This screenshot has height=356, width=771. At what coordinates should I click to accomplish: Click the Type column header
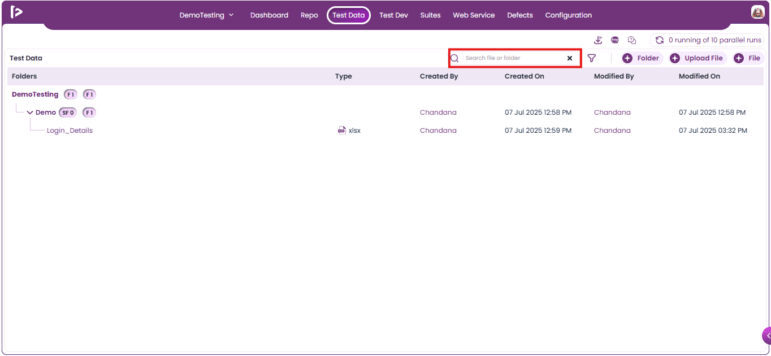343,76
